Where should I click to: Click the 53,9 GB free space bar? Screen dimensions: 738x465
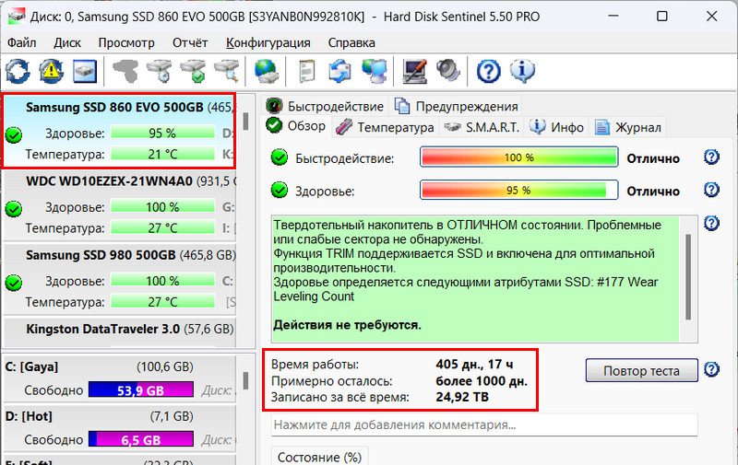(x=141, y=389)
